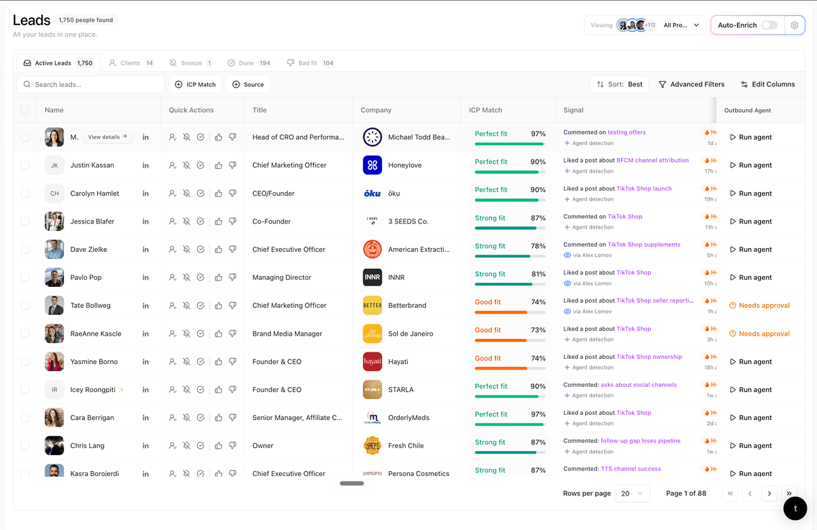Run agent for Cara Berrigan
The width and height of the screenshot is (817, 530).
click(x=751, y=417)
